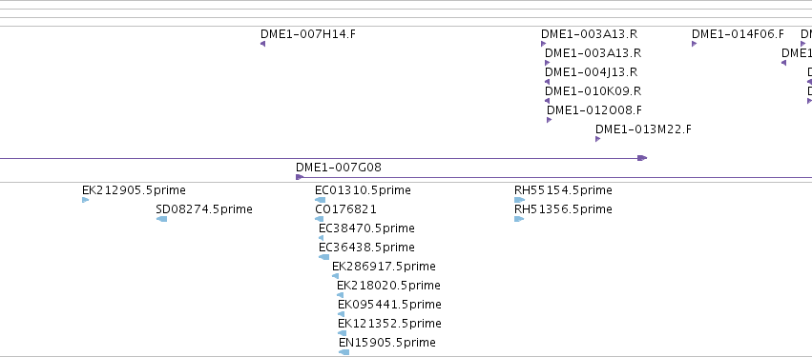
Task: Click the RH55154.5prime label
Action: pyautogui.click(x=563, y=190)
